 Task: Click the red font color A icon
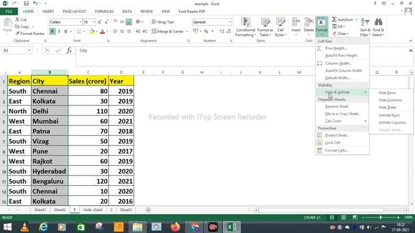(x=102, y=32)
